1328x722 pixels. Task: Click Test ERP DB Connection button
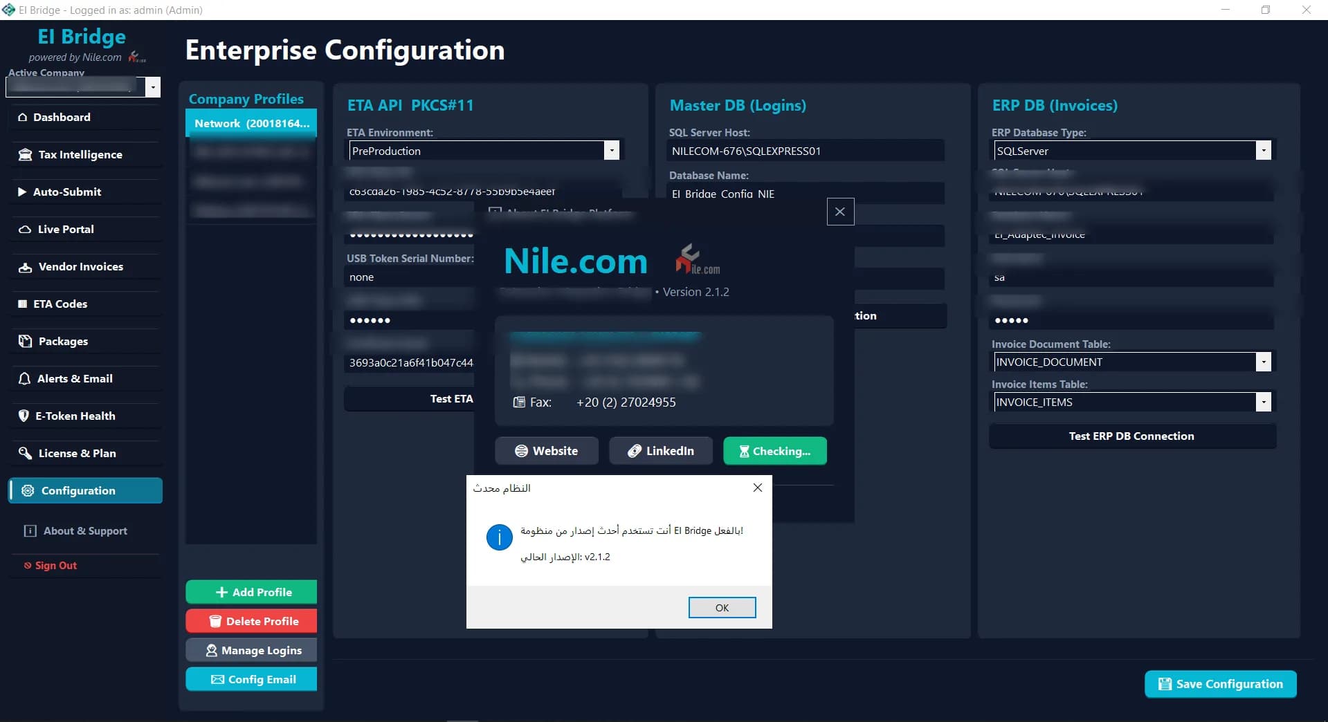pyautogui.click(x=1132, y=436)
